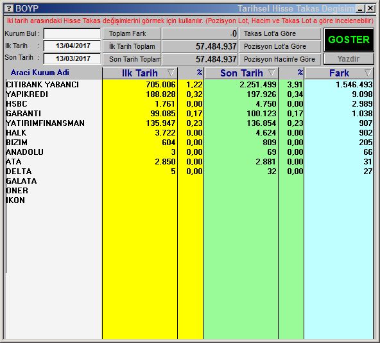
Task: Close the BOYP window
Action: point(370,9)
